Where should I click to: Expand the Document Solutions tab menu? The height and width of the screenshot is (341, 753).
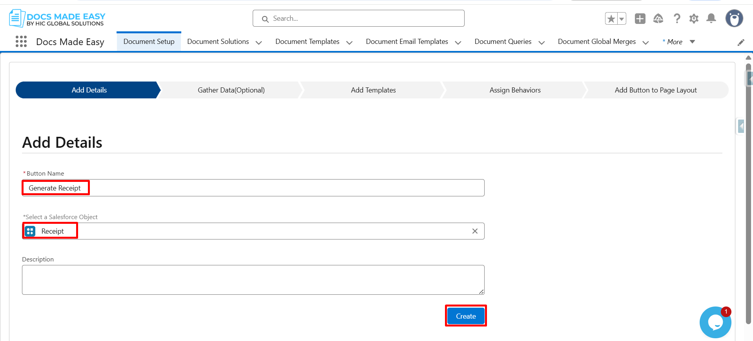point(259,42)
